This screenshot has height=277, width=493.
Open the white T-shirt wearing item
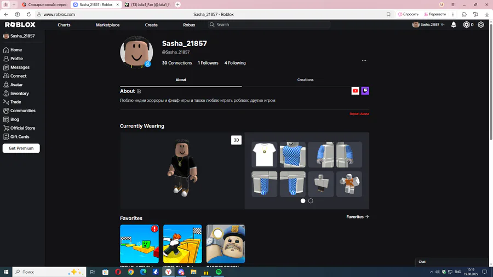(264, 154)
